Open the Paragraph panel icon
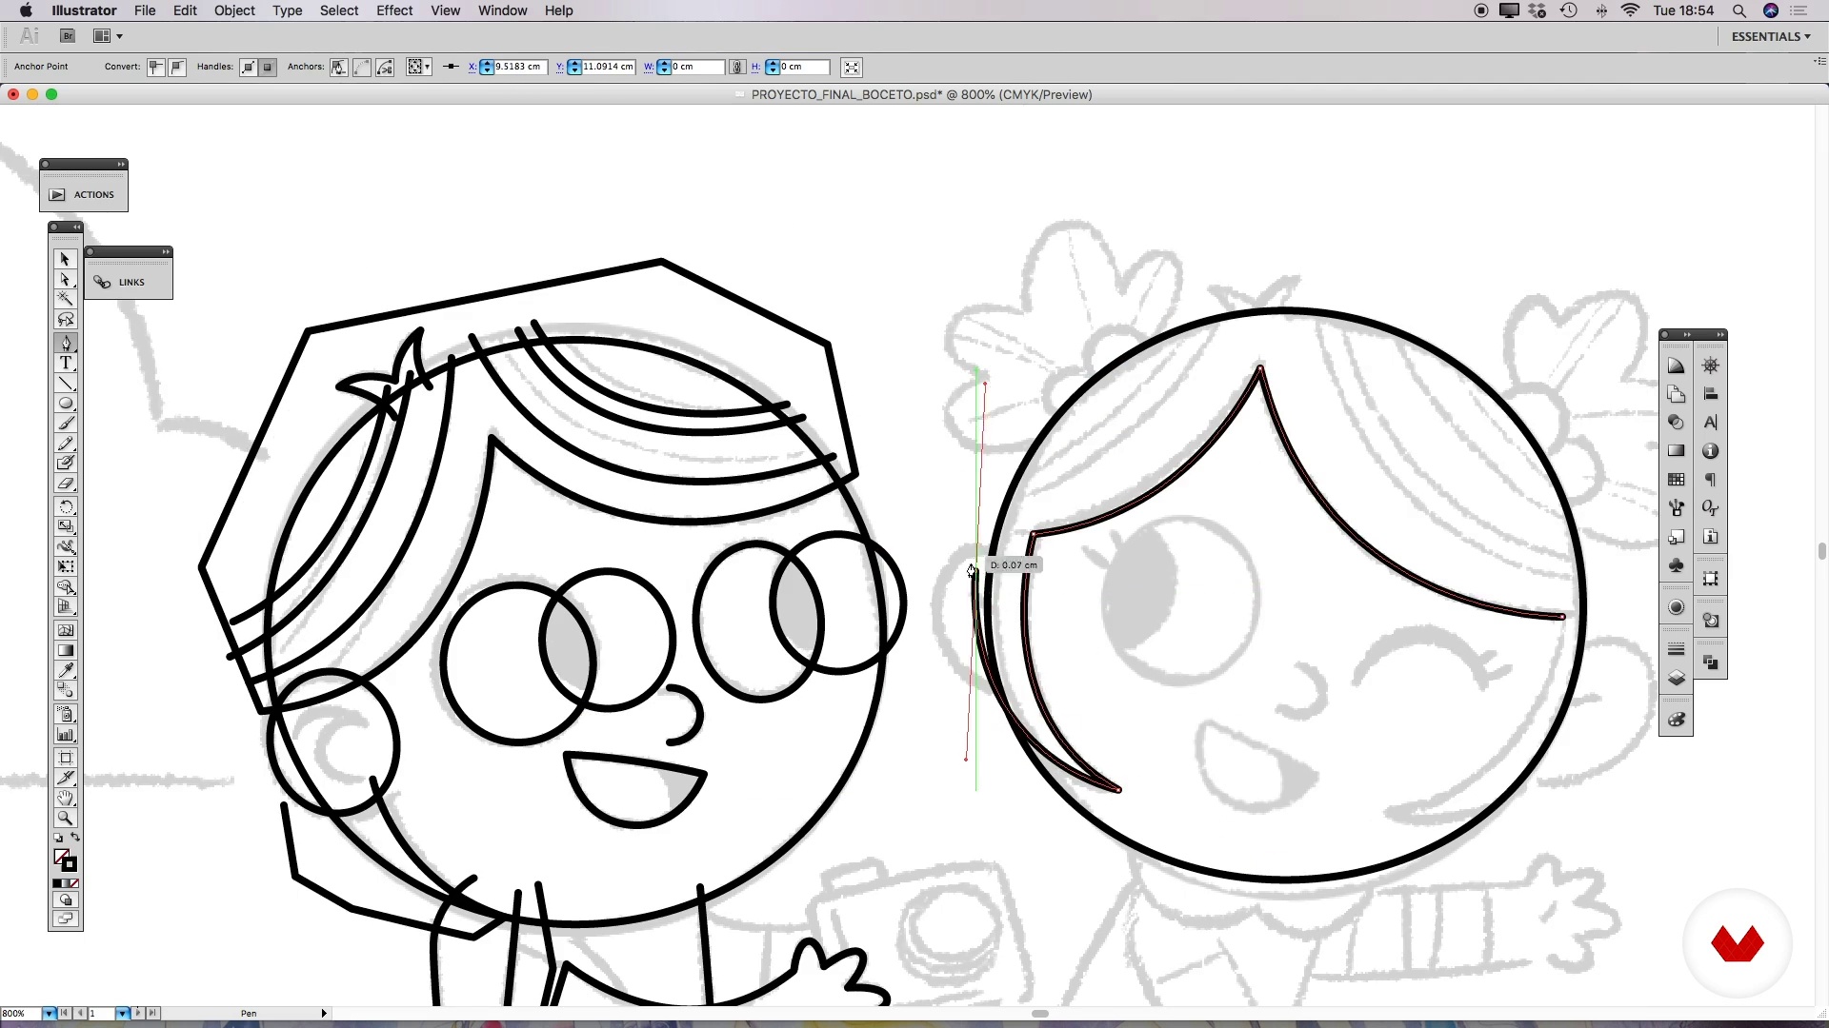Viewport: 1829px width, 1028px height. pyautogui.click(x=1711, y=480)
